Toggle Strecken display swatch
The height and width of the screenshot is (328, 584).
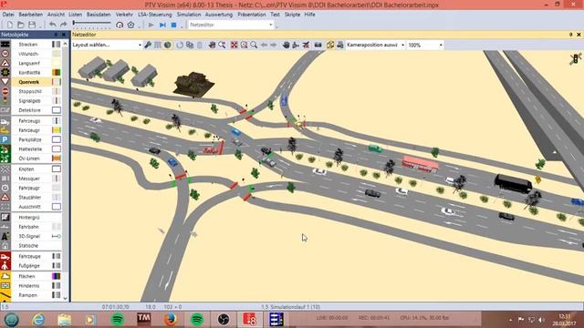click(57, 45)
